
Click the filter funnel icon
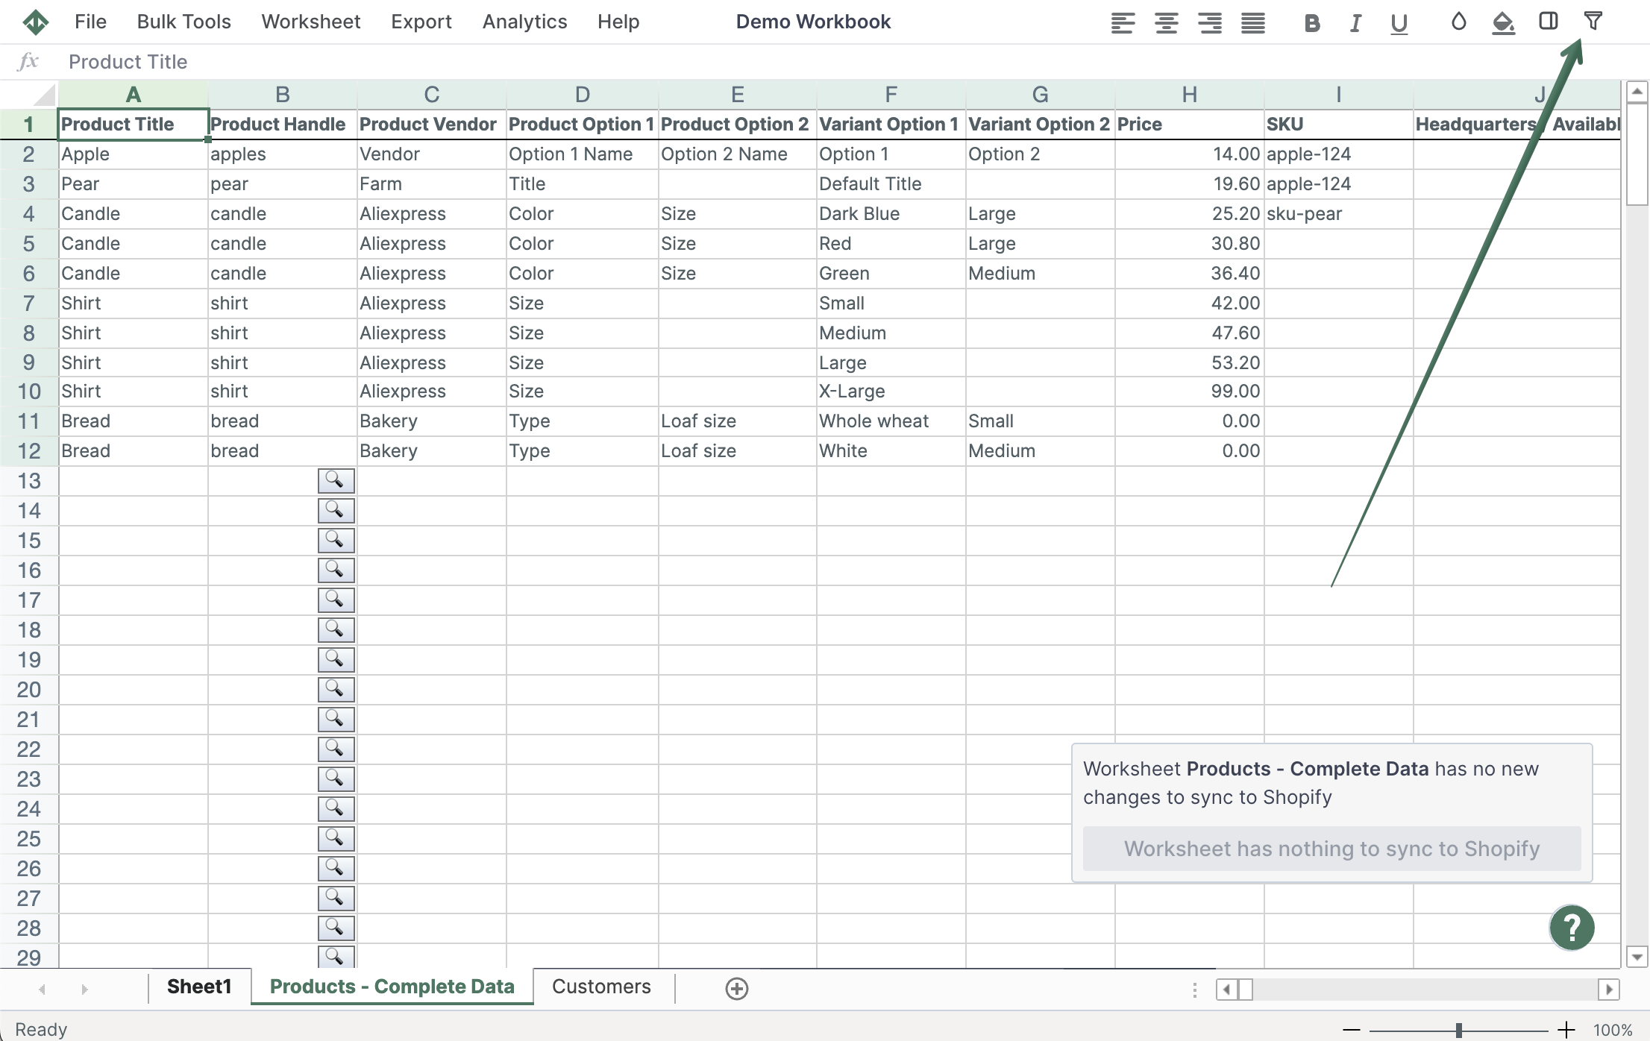tap(1593, 22)
